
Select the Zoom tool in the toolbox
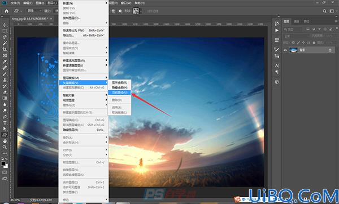[x=5, y=147]
